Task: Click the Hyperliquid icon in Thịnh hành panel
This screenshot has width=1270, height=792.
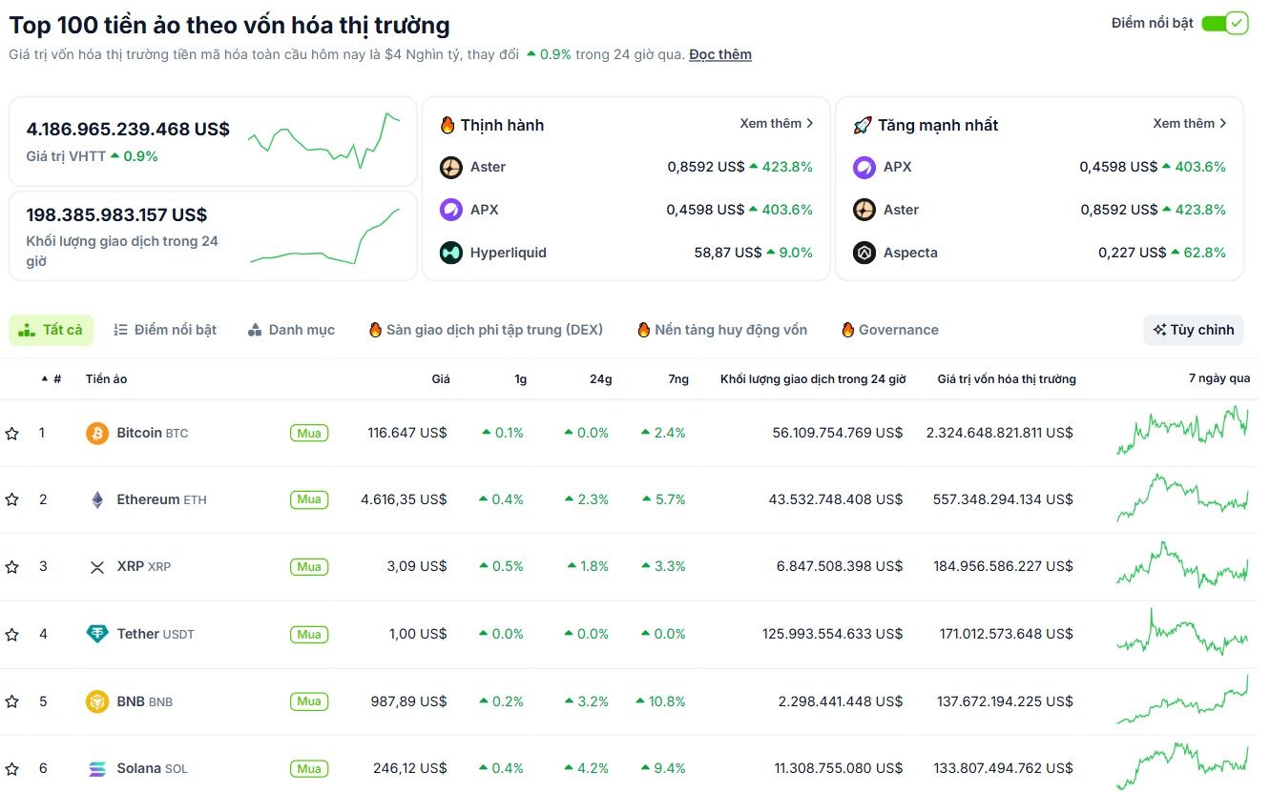Action: [449, 253]
